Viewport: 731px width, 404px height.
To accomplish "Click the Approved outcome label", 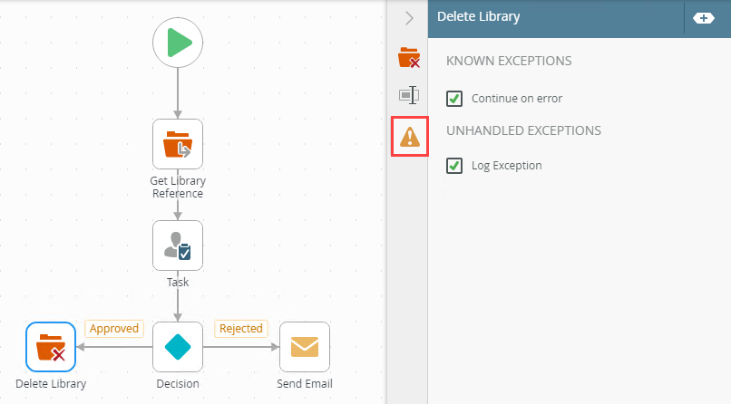I will coord(113,329).
